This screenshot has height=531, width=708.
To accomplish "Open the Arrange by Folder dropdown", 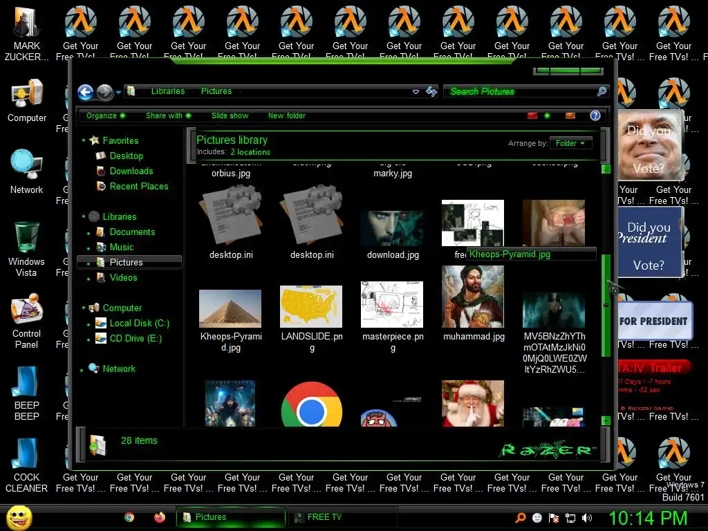I will pos(570,143).
